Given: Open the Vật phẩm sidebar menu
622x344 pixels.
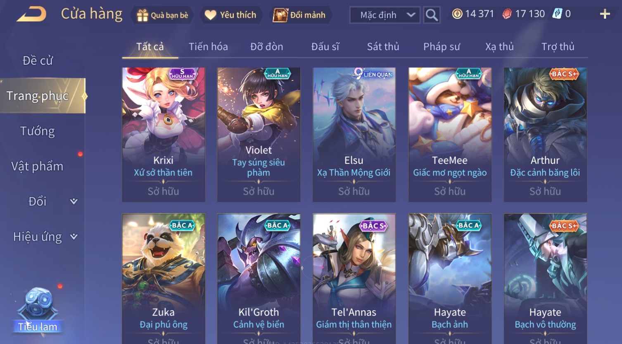Looking at the screenshot, I should 37,166.
